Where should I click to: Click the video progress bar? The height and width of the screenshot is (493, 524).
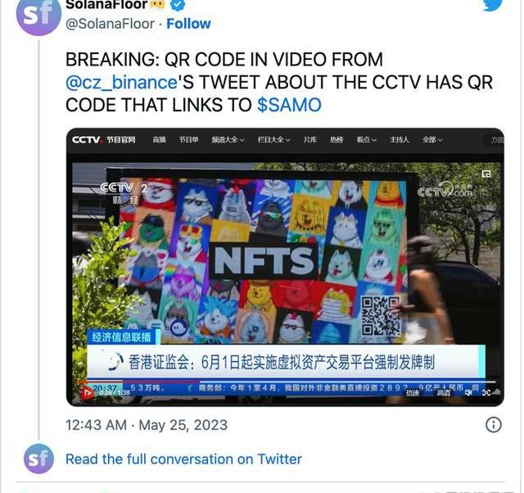point(287,381)
